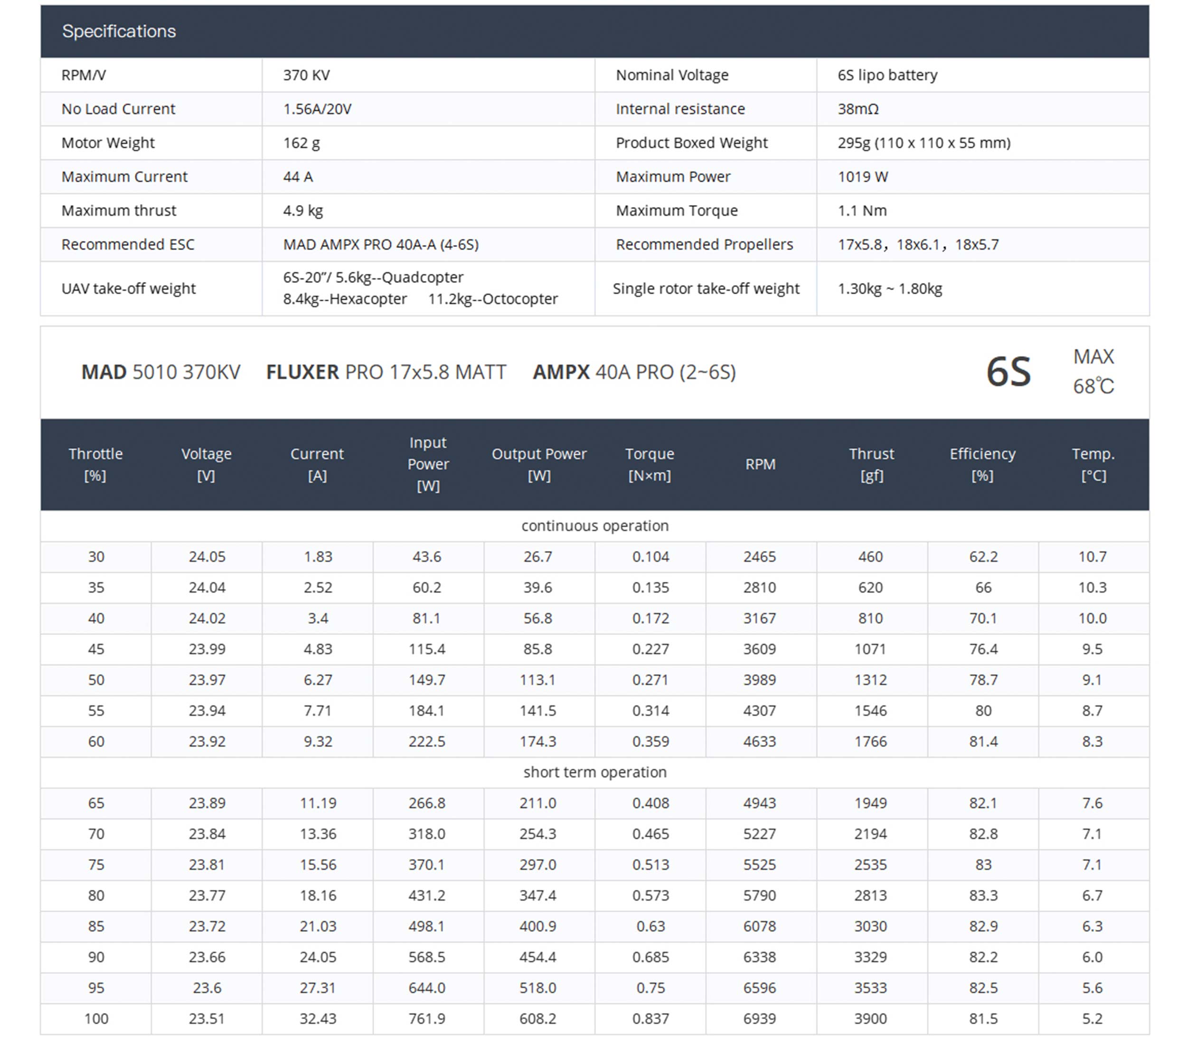1187x1048 pixels.
Task: Select thrust value 3900 at 100% throttle
Action: 870,1019
